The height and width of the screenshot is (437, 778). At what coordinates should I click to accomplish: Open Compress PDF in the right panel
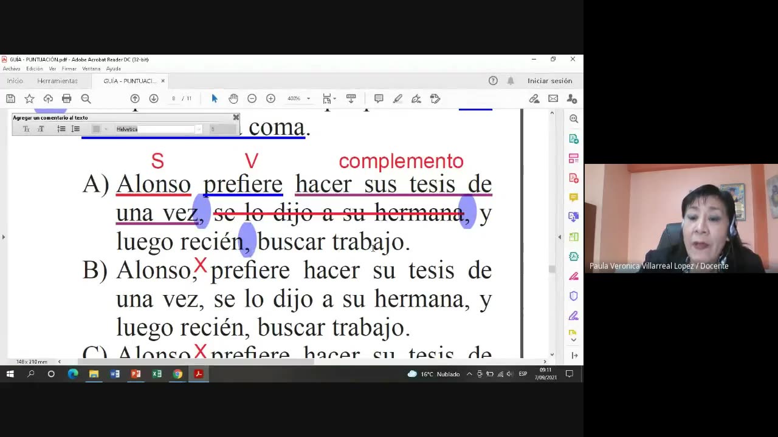pyautogui.click(x=573, y=256)
